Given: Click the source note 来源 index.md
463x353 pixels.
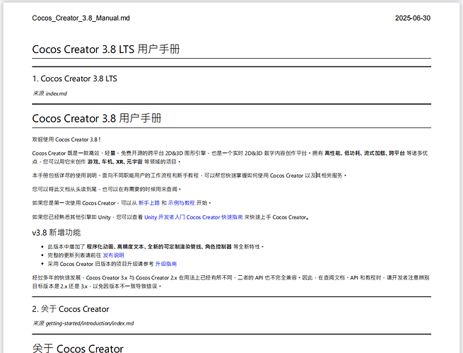Looking at the screenshot, I should pos(49,93).
